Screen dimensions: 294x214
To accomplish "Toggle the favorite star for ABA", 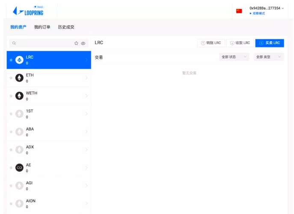I will pos(11,132).
